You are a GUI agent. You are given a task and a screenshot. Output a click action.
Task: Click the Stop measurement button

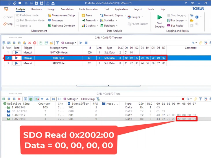point(8,24)
